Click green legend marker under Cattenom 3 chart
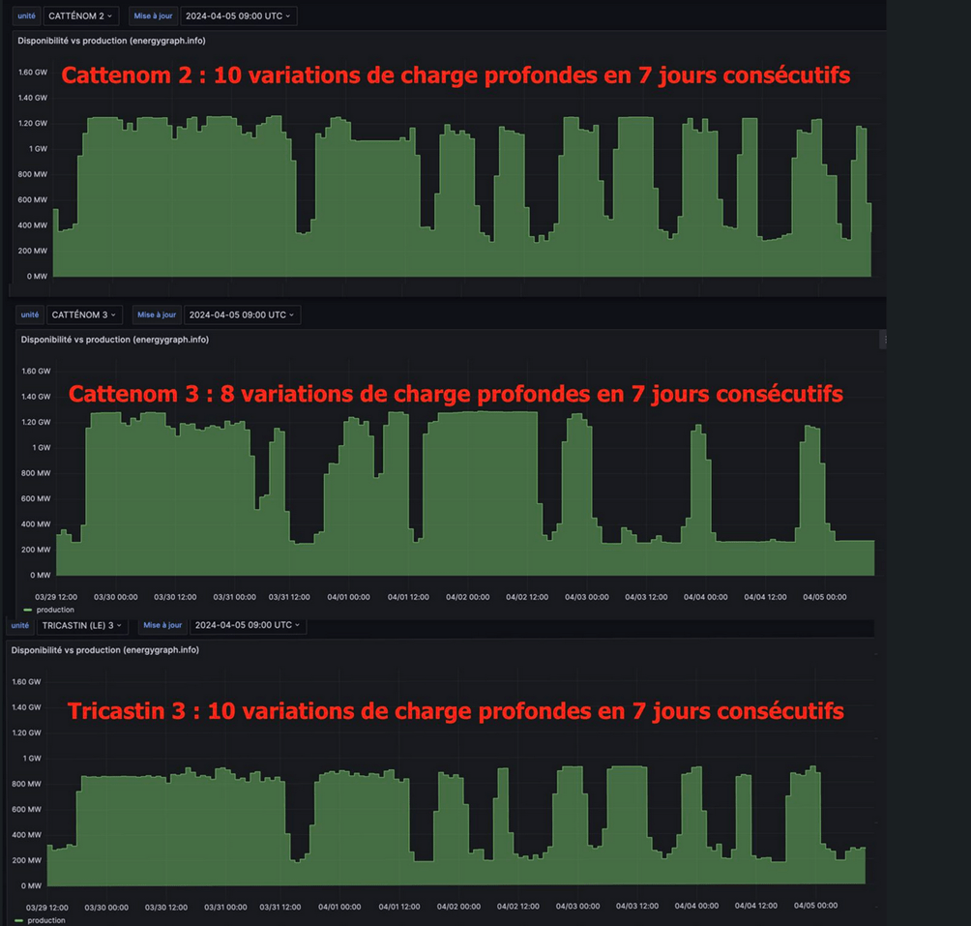Screen dimensions: 971x926 click(26, 610)
